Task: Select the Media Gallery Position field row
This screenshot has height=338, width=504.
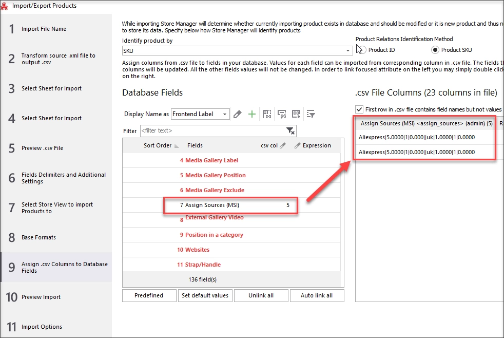Action: coord(231,175)
